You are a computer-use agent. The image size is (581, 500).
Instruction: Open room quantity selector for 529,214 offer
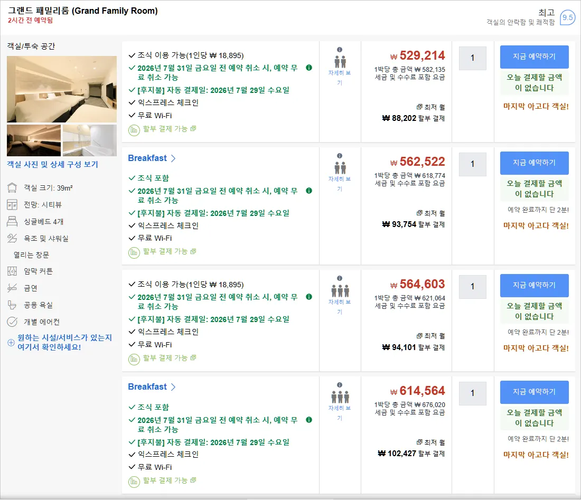click(472, 58)
